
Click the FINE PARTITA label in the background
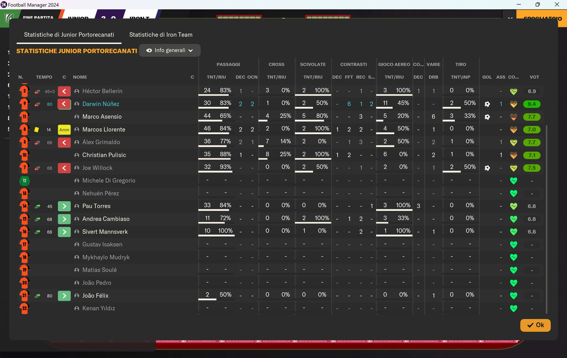pos(38,18)
